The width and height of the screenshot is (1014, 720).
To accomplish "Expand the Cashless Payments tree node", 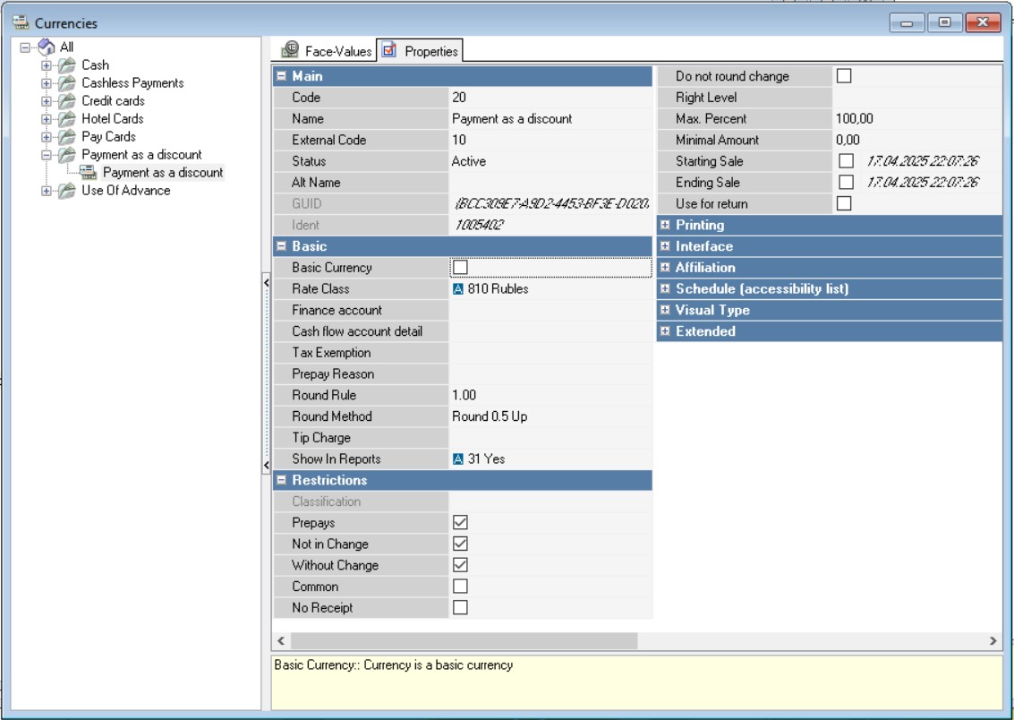I will (47, 83).
